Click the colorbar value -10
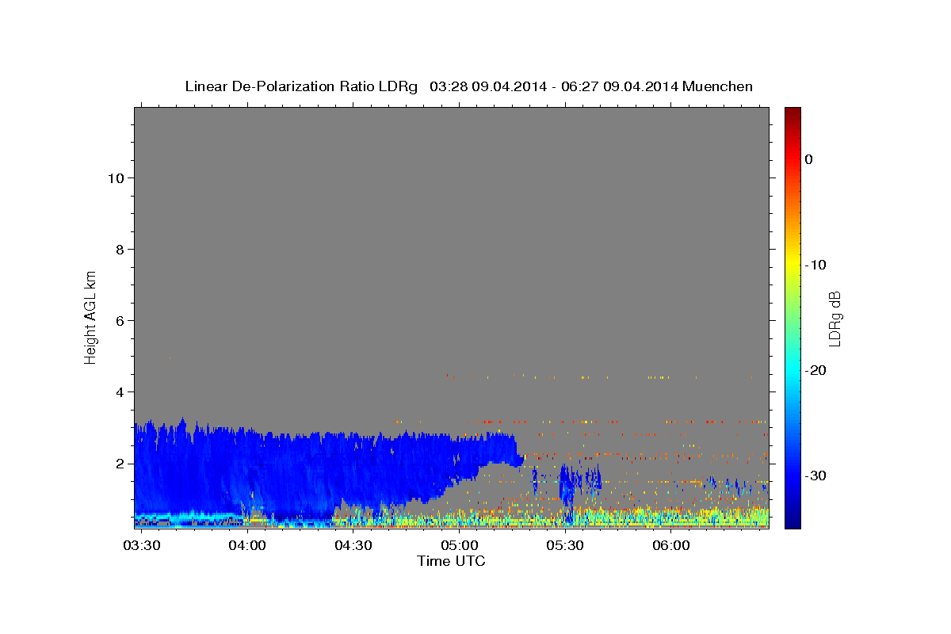 [816, 265]
